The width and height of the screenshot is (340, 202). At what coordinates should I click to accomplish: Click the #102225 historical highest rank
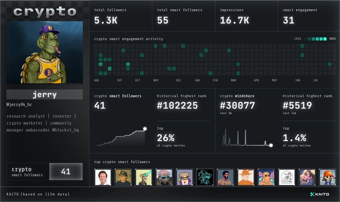177,105
